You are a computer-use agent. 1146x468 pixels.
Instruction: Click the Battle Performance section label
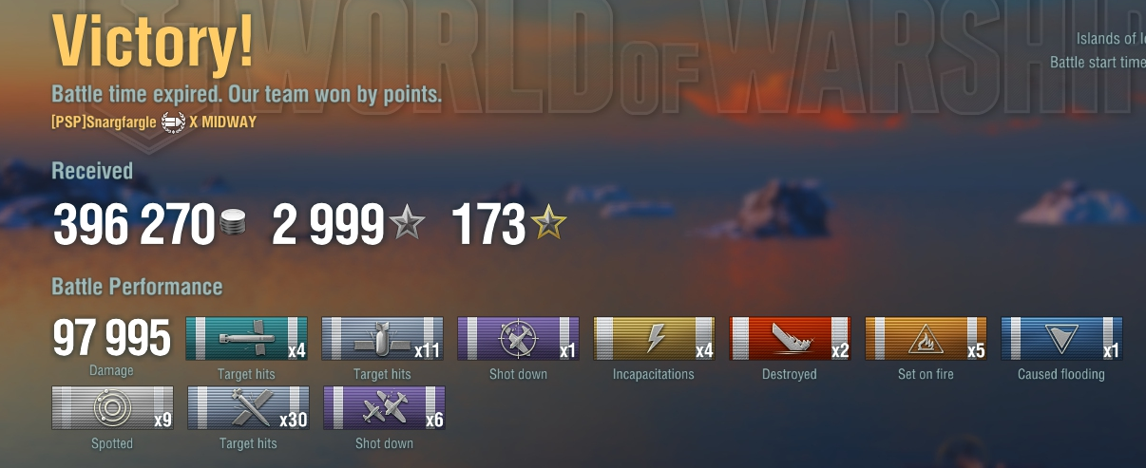pos(137,287)
